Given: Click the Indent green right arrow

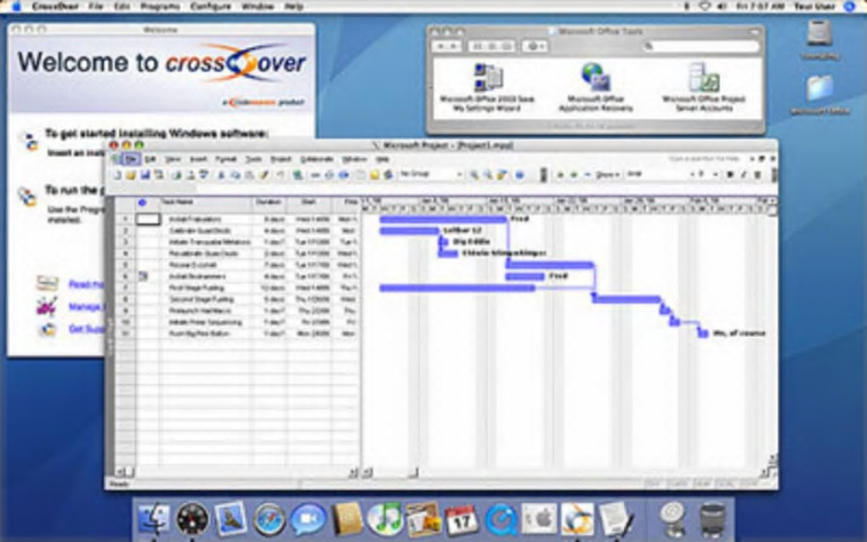Looking at the screenshot, I should [x=574, y=175].
